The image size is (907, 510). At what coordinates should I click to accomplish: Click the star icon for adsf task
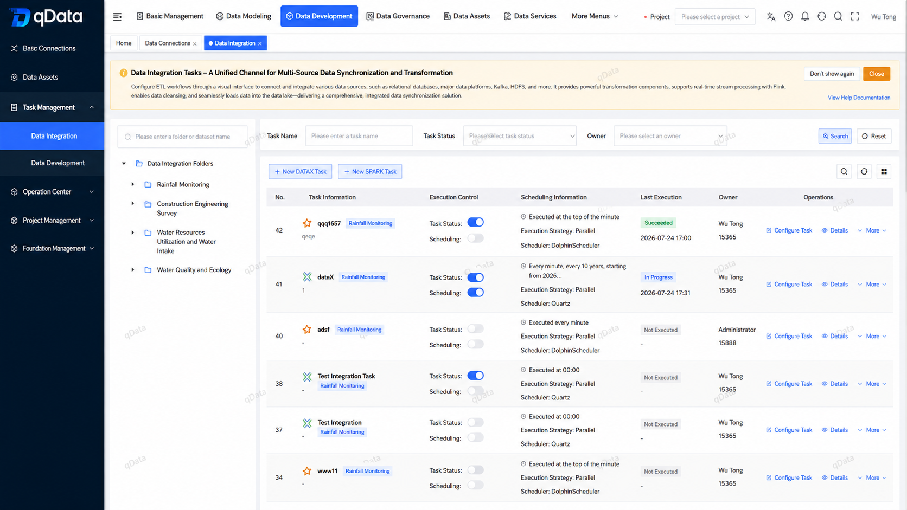[x=307, y=330]
